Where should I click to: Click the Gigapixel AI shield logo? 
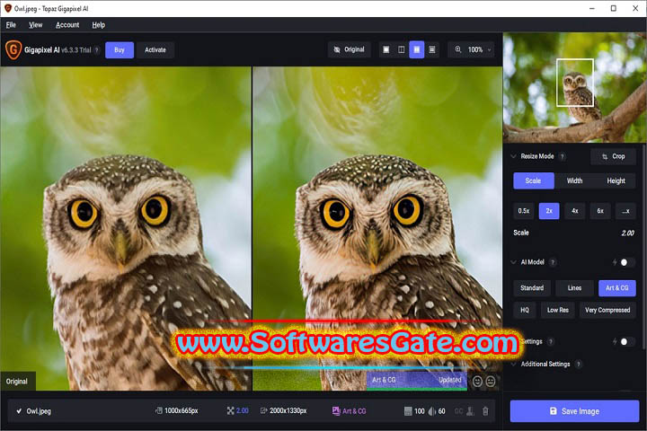click(x=13, y=50)
